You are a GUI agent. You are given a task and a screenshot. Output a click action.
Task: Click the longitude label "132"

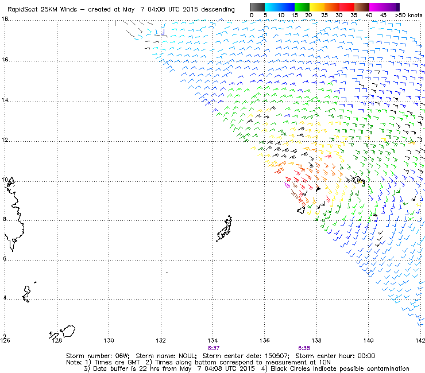point(161,340)
